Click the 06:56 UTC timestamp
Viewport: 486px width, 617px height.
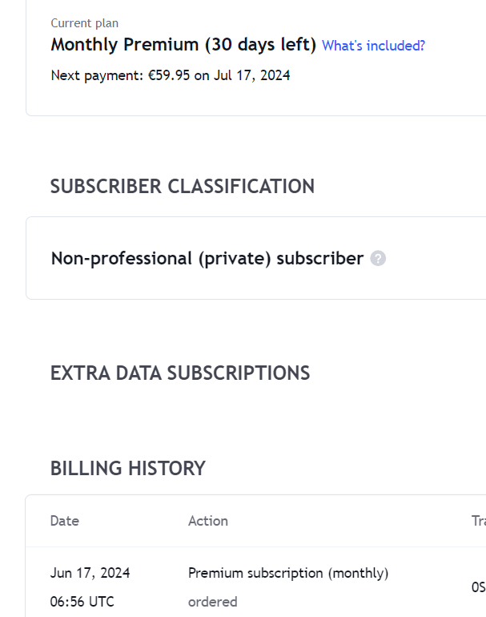pos(82,602)
